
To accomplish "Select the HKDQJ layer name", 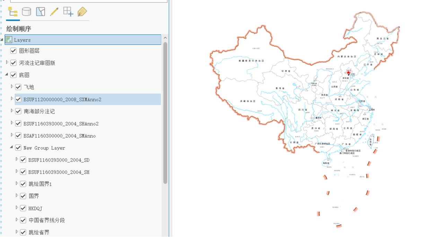I will pos(35,208).
